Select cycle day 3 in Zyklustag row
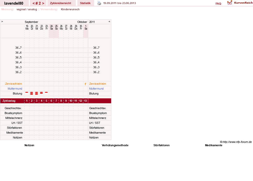The width and height of the screenshot is (253, 181). 37,101
